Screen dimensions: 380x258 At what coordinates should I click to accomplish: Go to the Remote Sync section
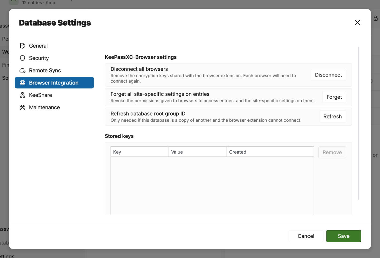[54, 70]
